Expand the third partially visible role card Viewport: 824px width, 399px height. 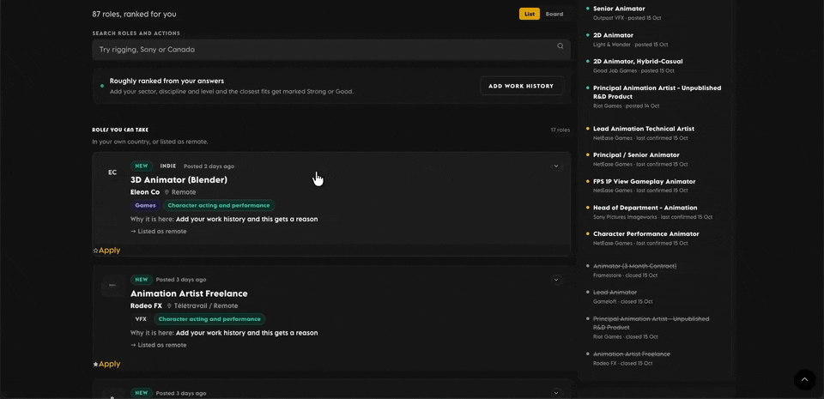556,393
